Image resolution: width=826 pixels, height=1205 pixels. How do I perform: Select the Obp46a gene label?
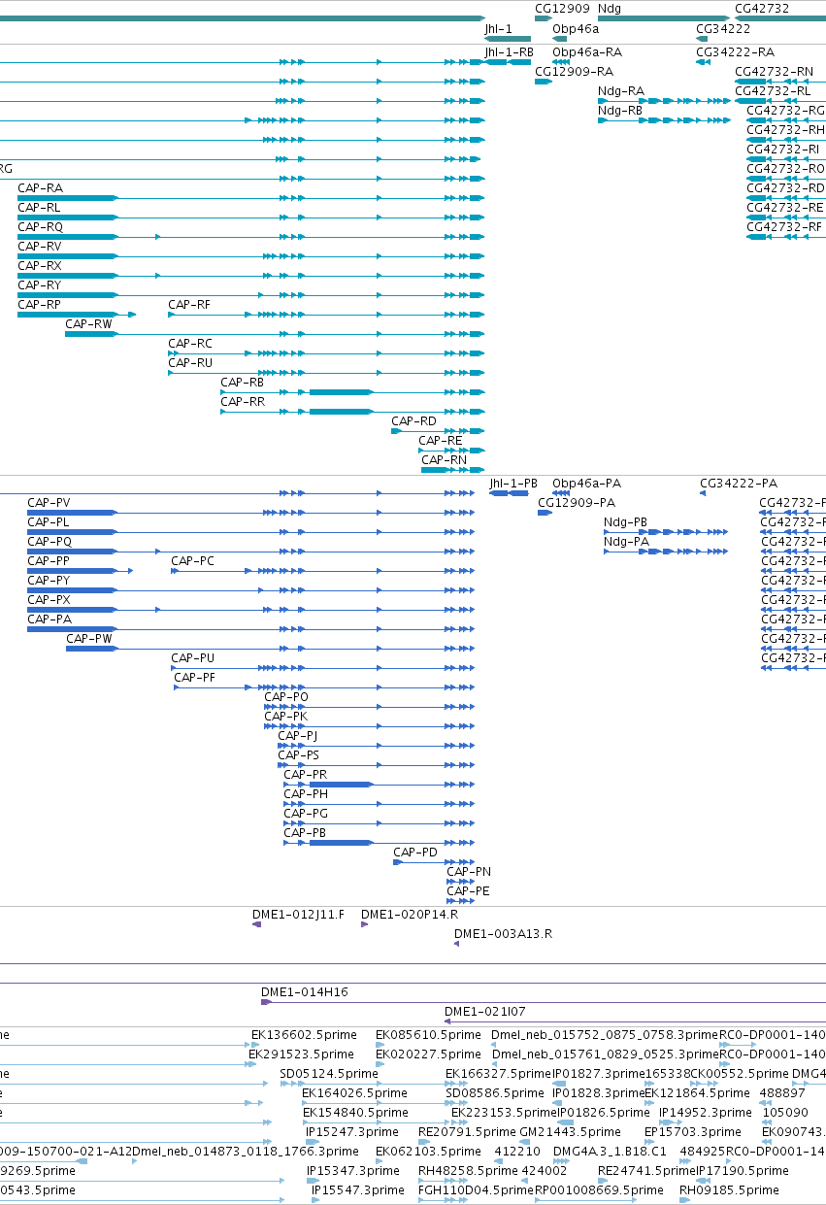pyautogui.click(x=576, y=29)
